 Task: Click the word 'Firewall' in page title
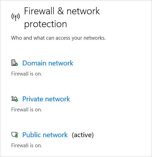tap(39, 11)
